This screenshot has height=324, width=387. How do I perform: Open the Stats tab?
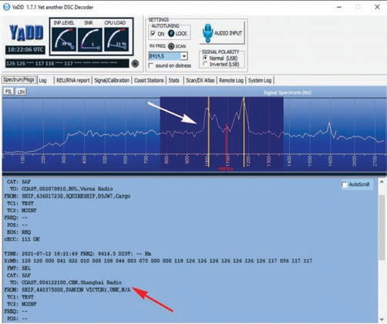coord(174,80)
